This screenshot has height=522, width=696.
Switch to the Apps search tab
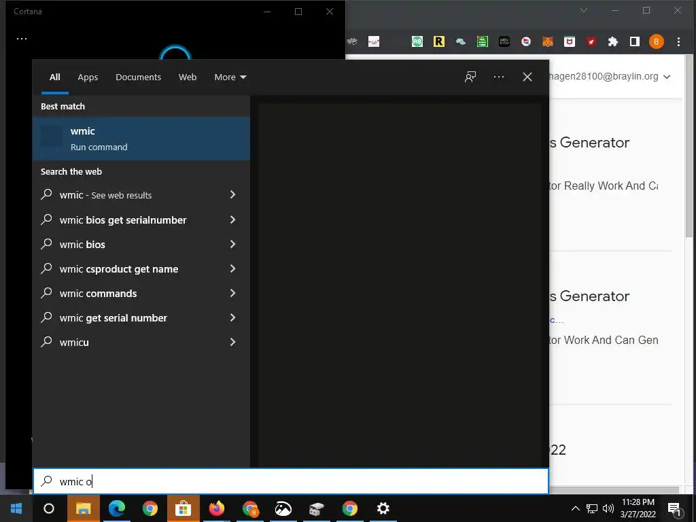click(x=88, y=77)
